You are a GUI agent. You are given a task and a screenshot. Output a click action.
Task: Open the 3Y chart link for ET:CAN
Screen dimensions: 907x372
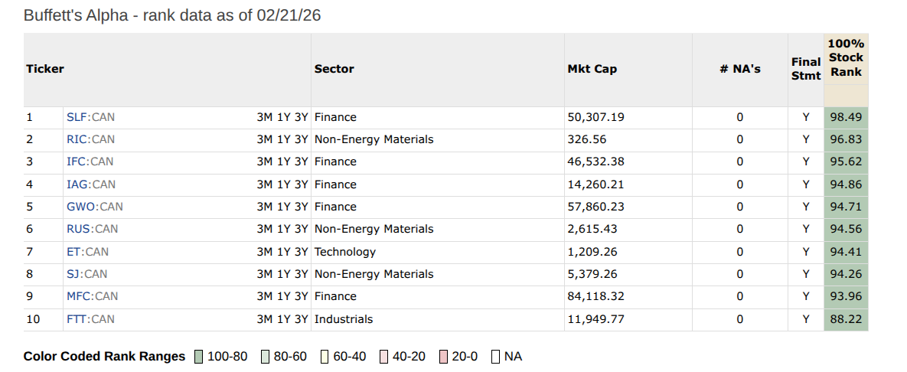point(301,251)
